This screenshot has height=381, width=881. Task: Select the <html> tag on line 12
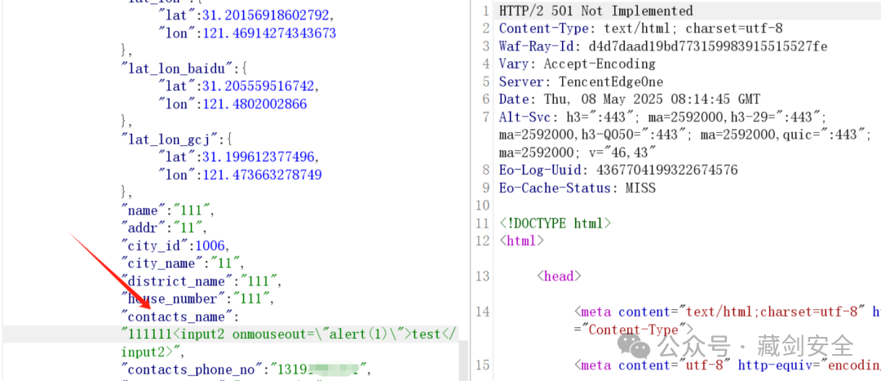521,241
